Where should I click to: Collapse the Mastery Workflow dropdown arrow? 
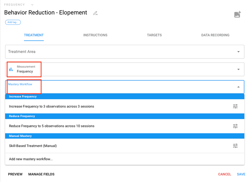click(x=238, y=87)
